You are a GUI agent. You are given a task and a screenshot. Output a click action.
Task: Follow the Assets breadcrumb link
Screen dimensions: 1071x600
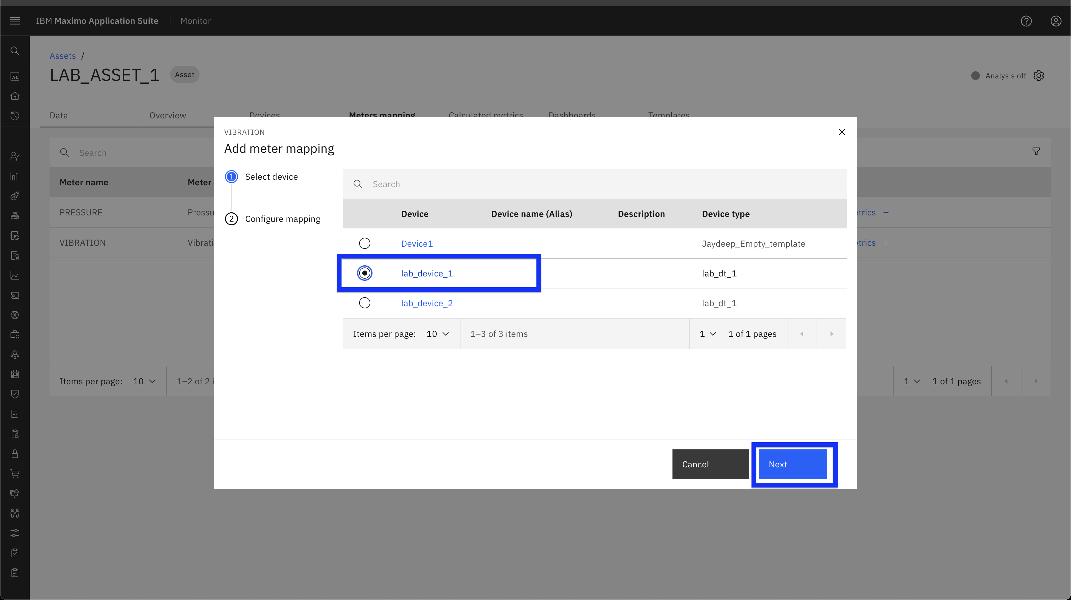coord(63,56)
